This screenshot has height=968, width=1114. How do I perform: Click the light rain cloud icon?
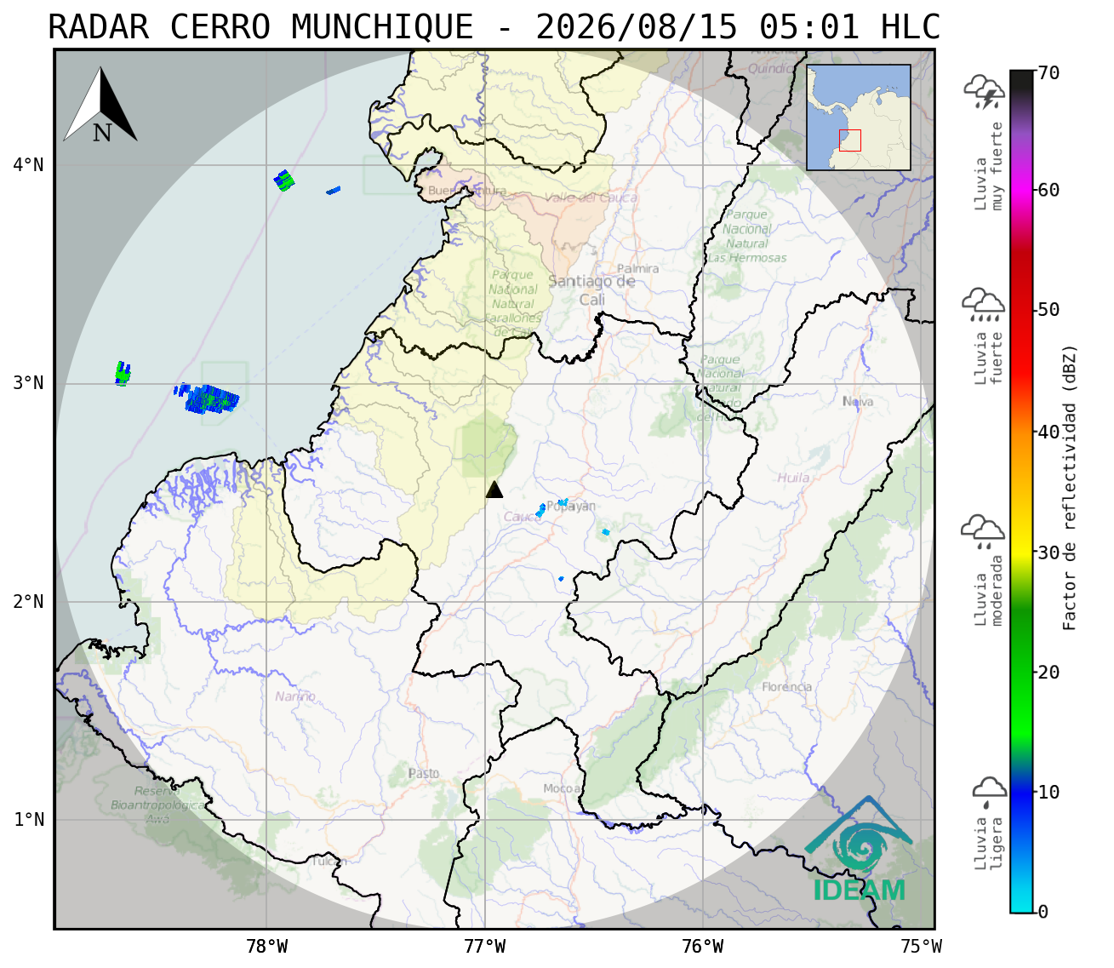(990, 792)
